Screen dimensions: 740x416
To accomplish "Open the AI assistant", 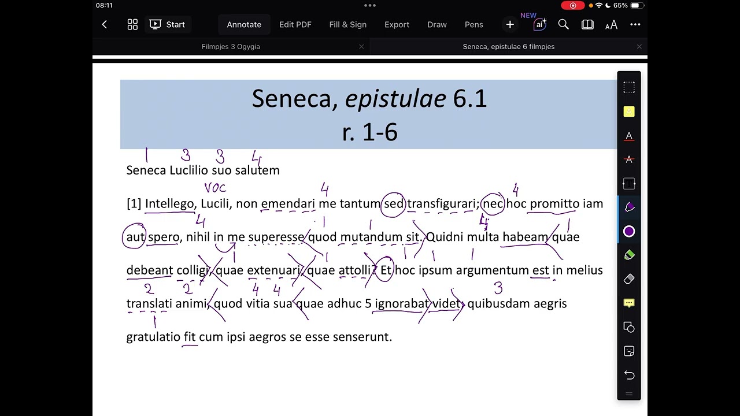I will (539, 24).
